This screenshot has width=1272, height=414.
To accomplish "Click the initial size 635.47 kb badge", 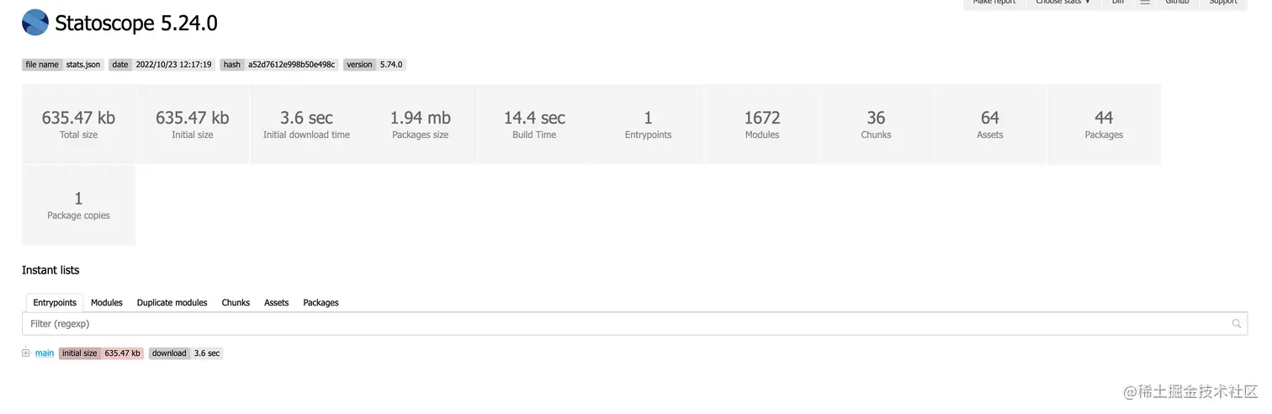I will 101,353.
